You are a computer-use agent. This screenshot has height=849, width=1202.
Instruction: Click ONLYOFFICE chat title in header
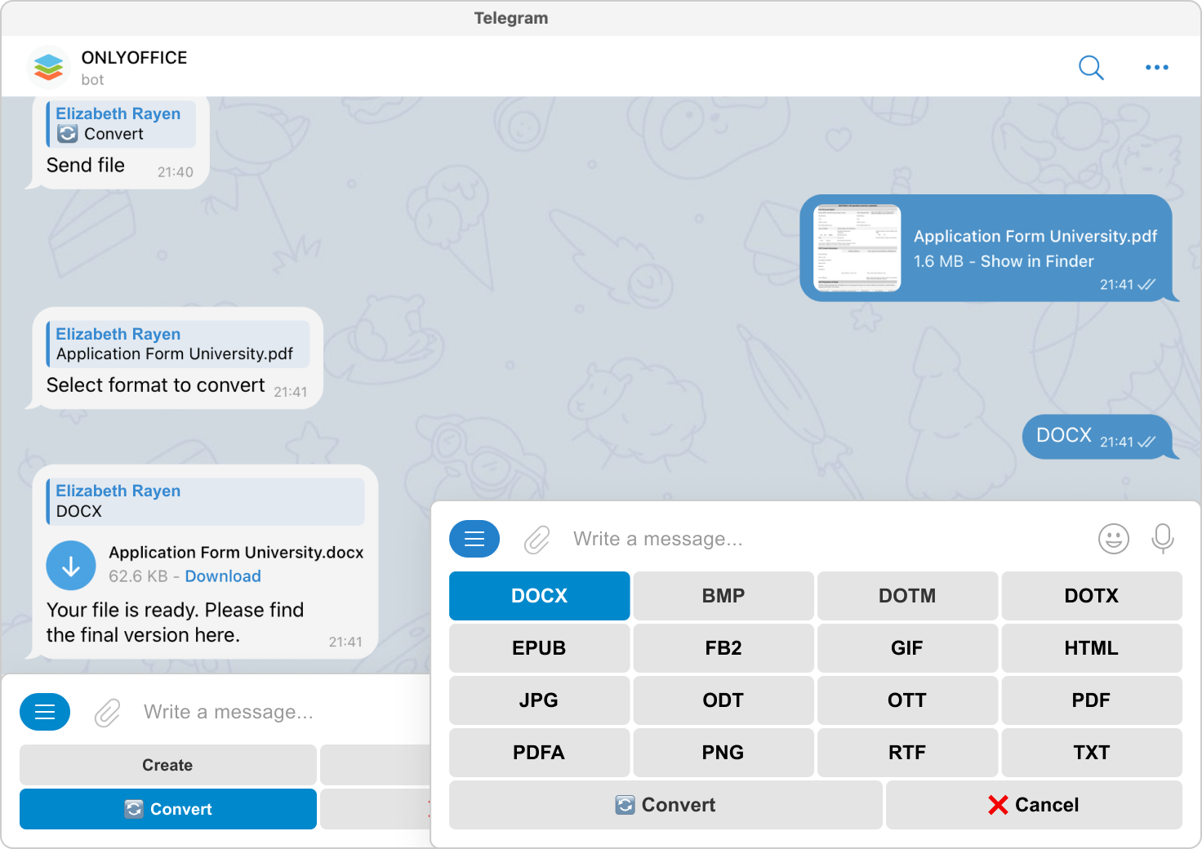point(134,58)
